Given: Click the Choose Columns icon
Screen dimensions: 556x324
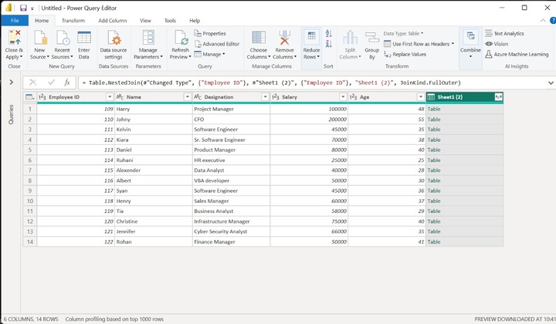Looking at the screenshot, I should pyautogui.click(x=258, y=39).
